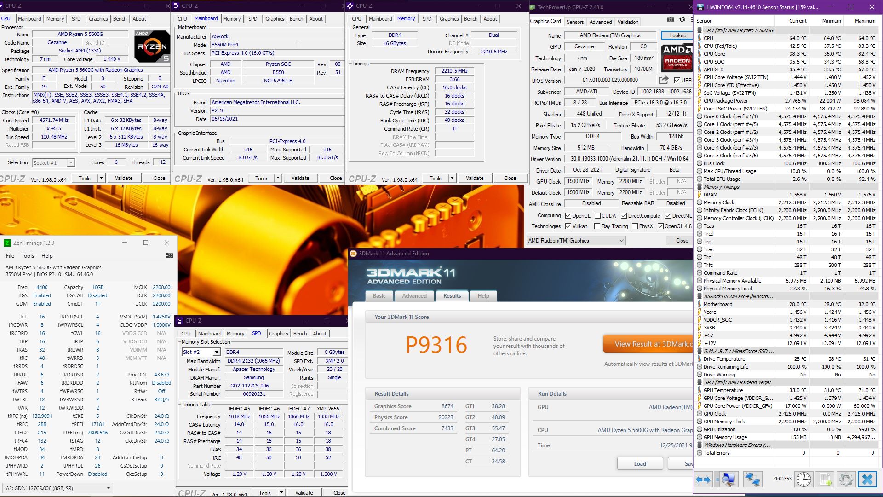Screen dimensions: 883x497
Task: Reset HWiNFO elapsed-time clock icon
Action: [803, 480]
